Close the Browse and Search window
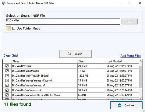145x112 pixels. pos(140,3)
